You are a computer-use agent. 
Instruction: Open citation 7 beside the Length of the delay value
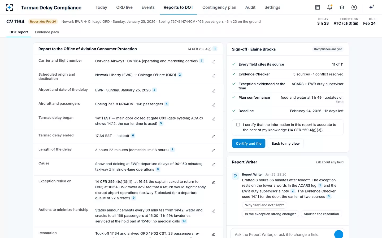click(x=172, y=150)
